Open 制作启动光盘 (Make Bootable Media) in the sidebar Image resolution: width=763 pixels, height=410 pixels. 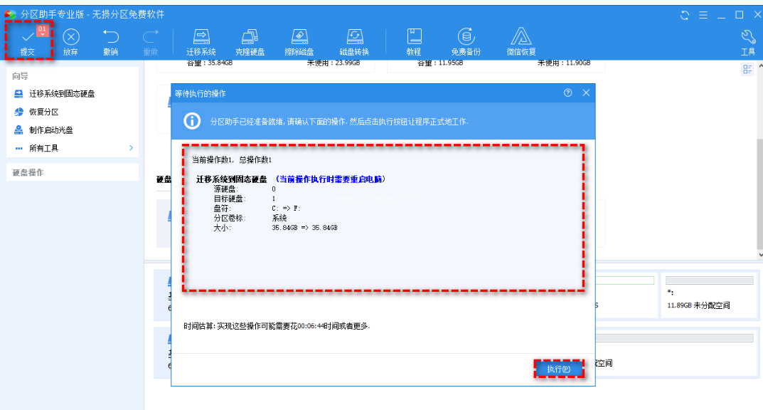click(x=50, y=130)
